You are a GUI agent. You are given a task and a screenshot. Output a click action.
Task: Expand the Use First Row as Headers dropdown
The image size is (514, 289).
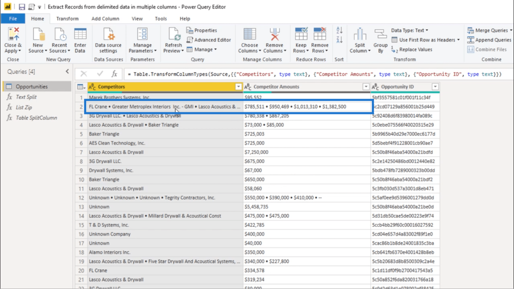tap(458, 40)
